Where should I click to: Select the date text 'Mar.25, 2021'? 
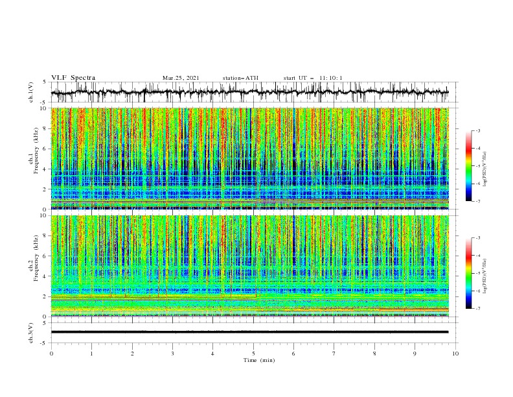[x=181, y=78]
